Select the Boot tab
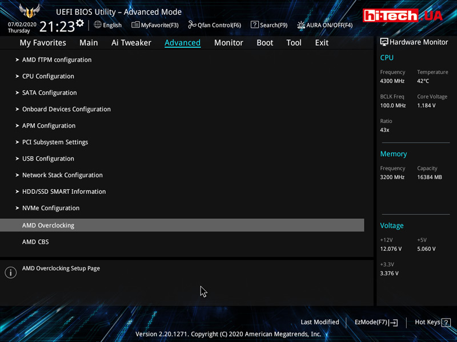This screenshot has height=342, width=457. tap(264, 43)
